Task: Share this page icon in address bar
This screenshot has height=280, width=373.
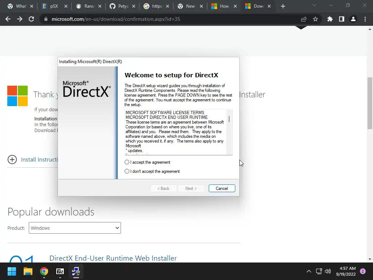Action: tap(304, 19)
